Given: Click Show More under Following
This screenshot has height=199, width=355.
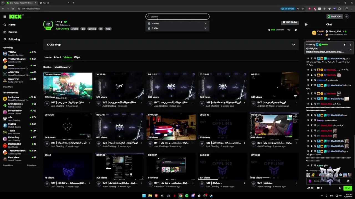Looking at the screenshot, I should tap(8, 87).
